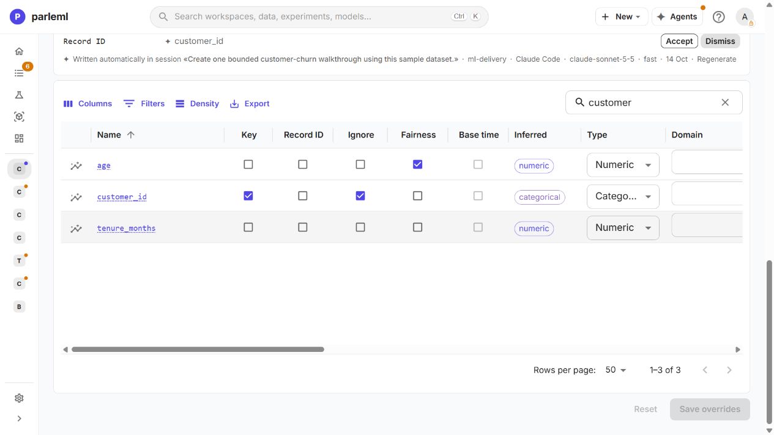
Task: Open the help question mark icon
Action: [x=719, y=17]
